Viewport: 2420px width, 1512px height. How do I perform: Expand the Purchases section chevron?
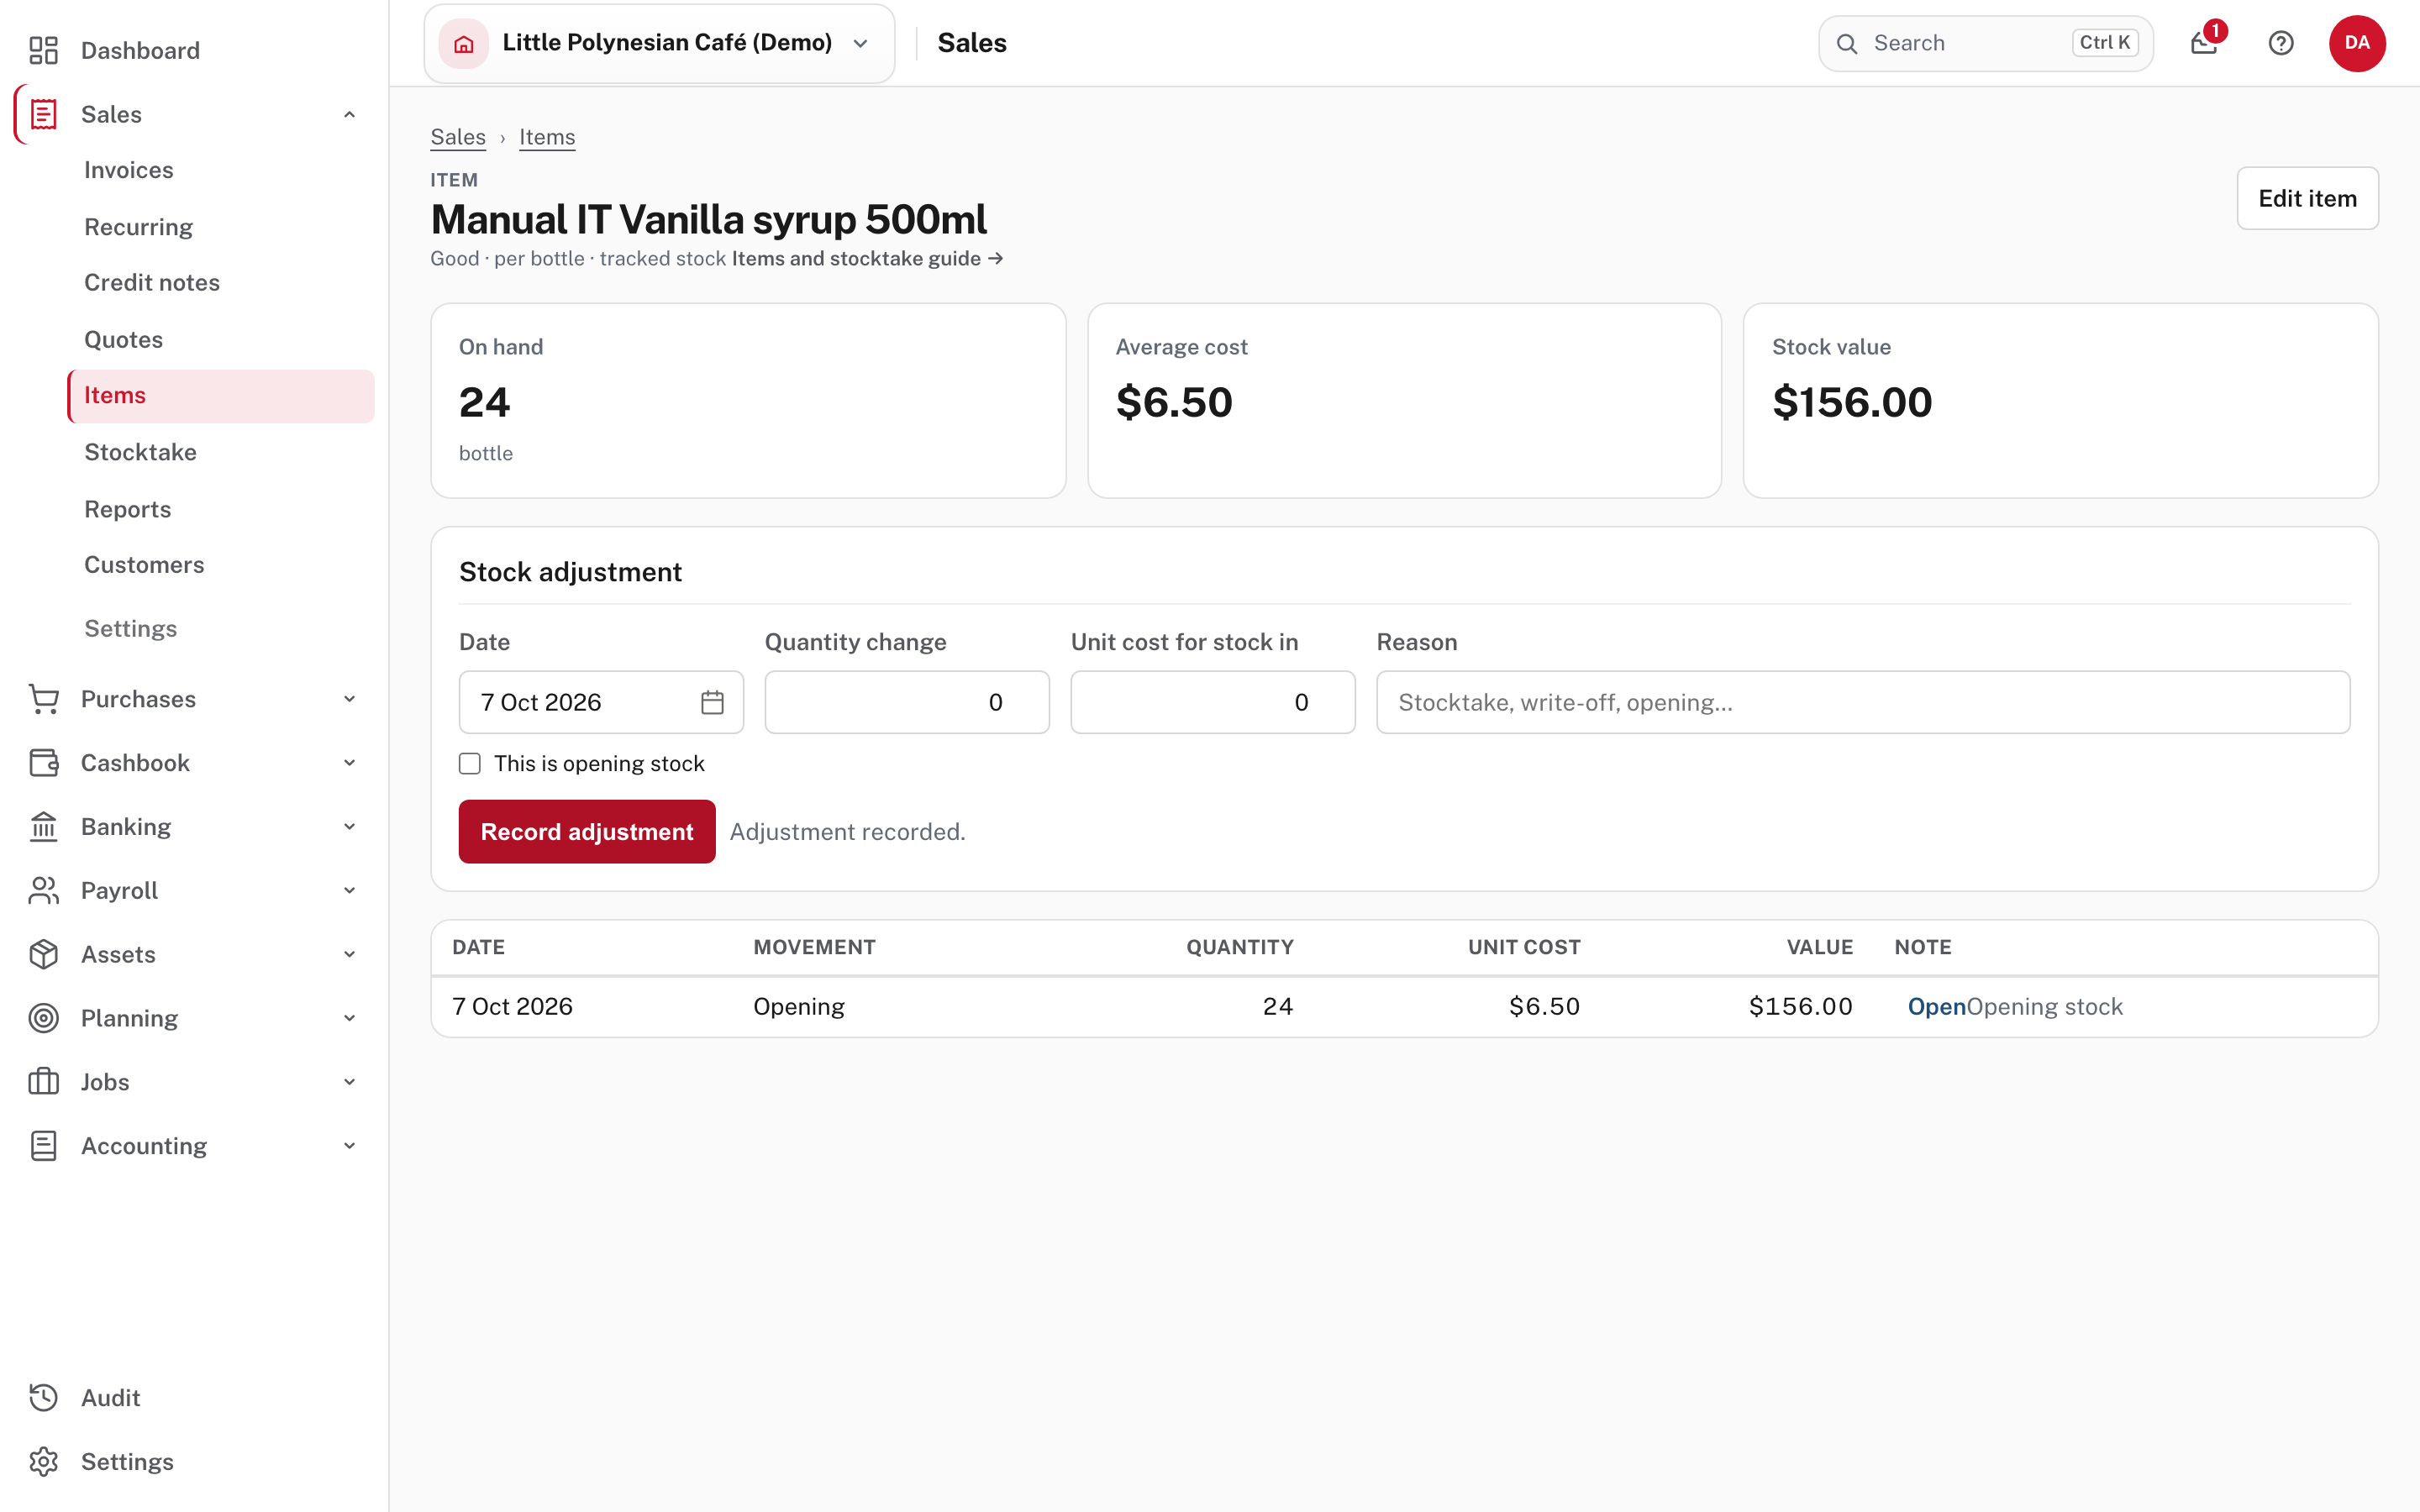coord(350,699)
